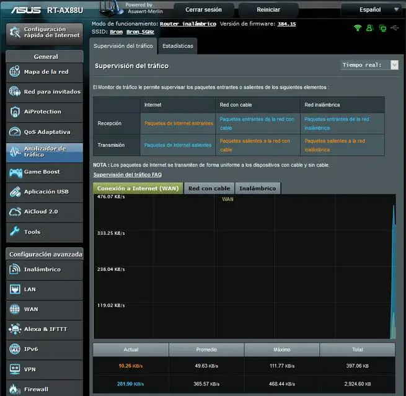
Task: Select the Supervisión del tráfico tab
Action: pyautogui.click(x=123, y=46)
